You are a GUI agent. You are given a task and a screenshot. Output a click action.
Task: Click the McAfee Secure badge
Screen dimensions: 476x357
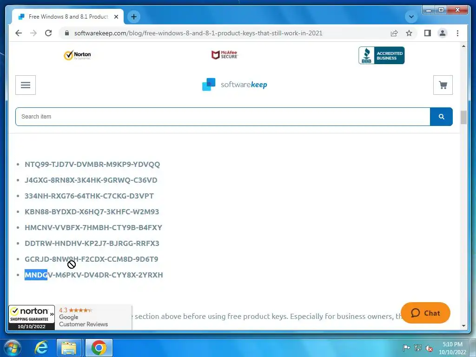[x=225, y=55]
